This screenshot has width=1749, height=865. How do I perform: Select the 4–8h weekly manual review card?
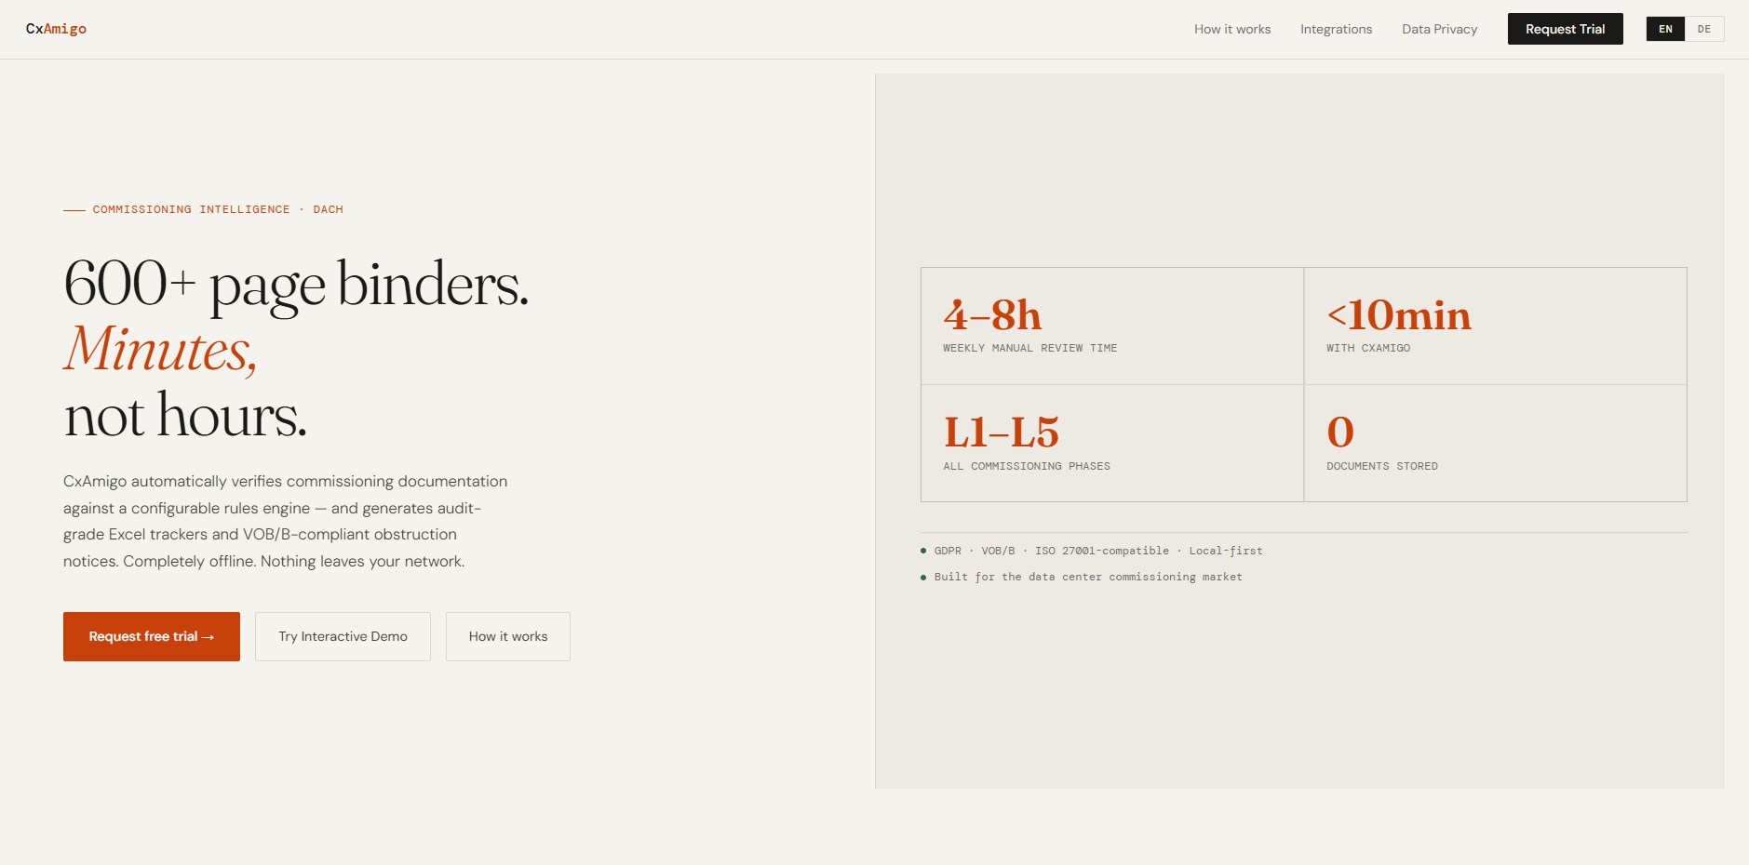1111,326
